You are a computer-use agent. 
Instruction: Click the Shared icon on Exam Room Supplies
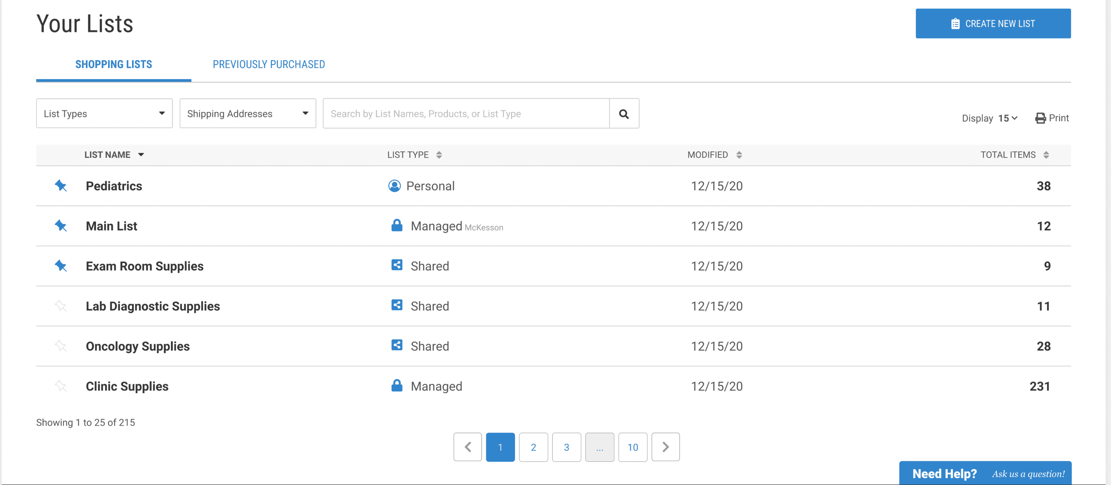396,265
